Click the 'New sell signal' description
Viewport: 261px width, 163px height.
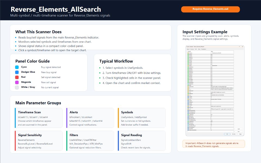(x=48, y=82)
